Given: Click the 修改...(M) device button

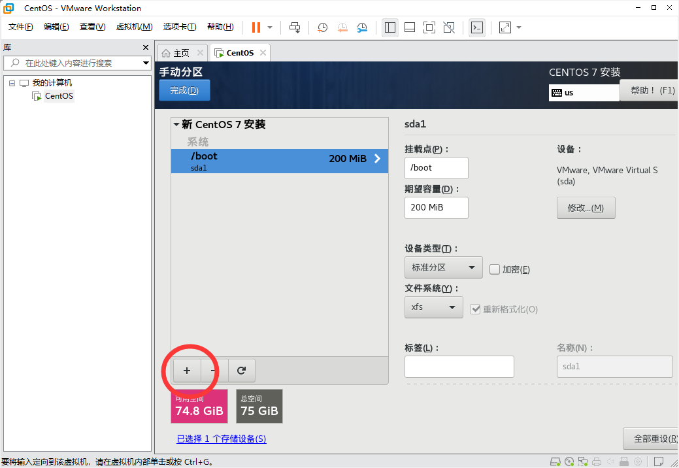Looking at the screenshot, I should pos(586,208).
